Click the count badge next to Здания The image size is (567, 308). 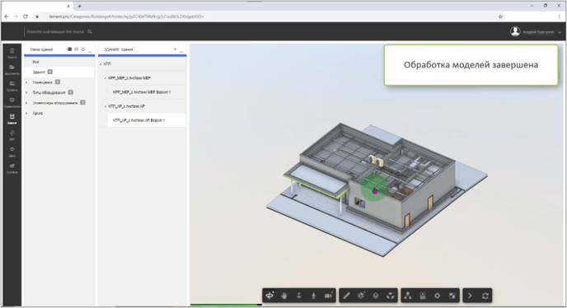[x=50, y=72]
